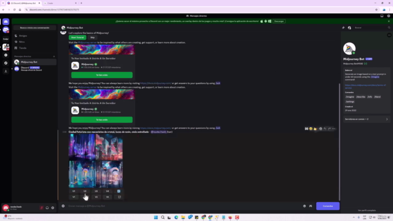Open user settings gear icon
This screenshot has height=221, width=393.
coord(53,207)
